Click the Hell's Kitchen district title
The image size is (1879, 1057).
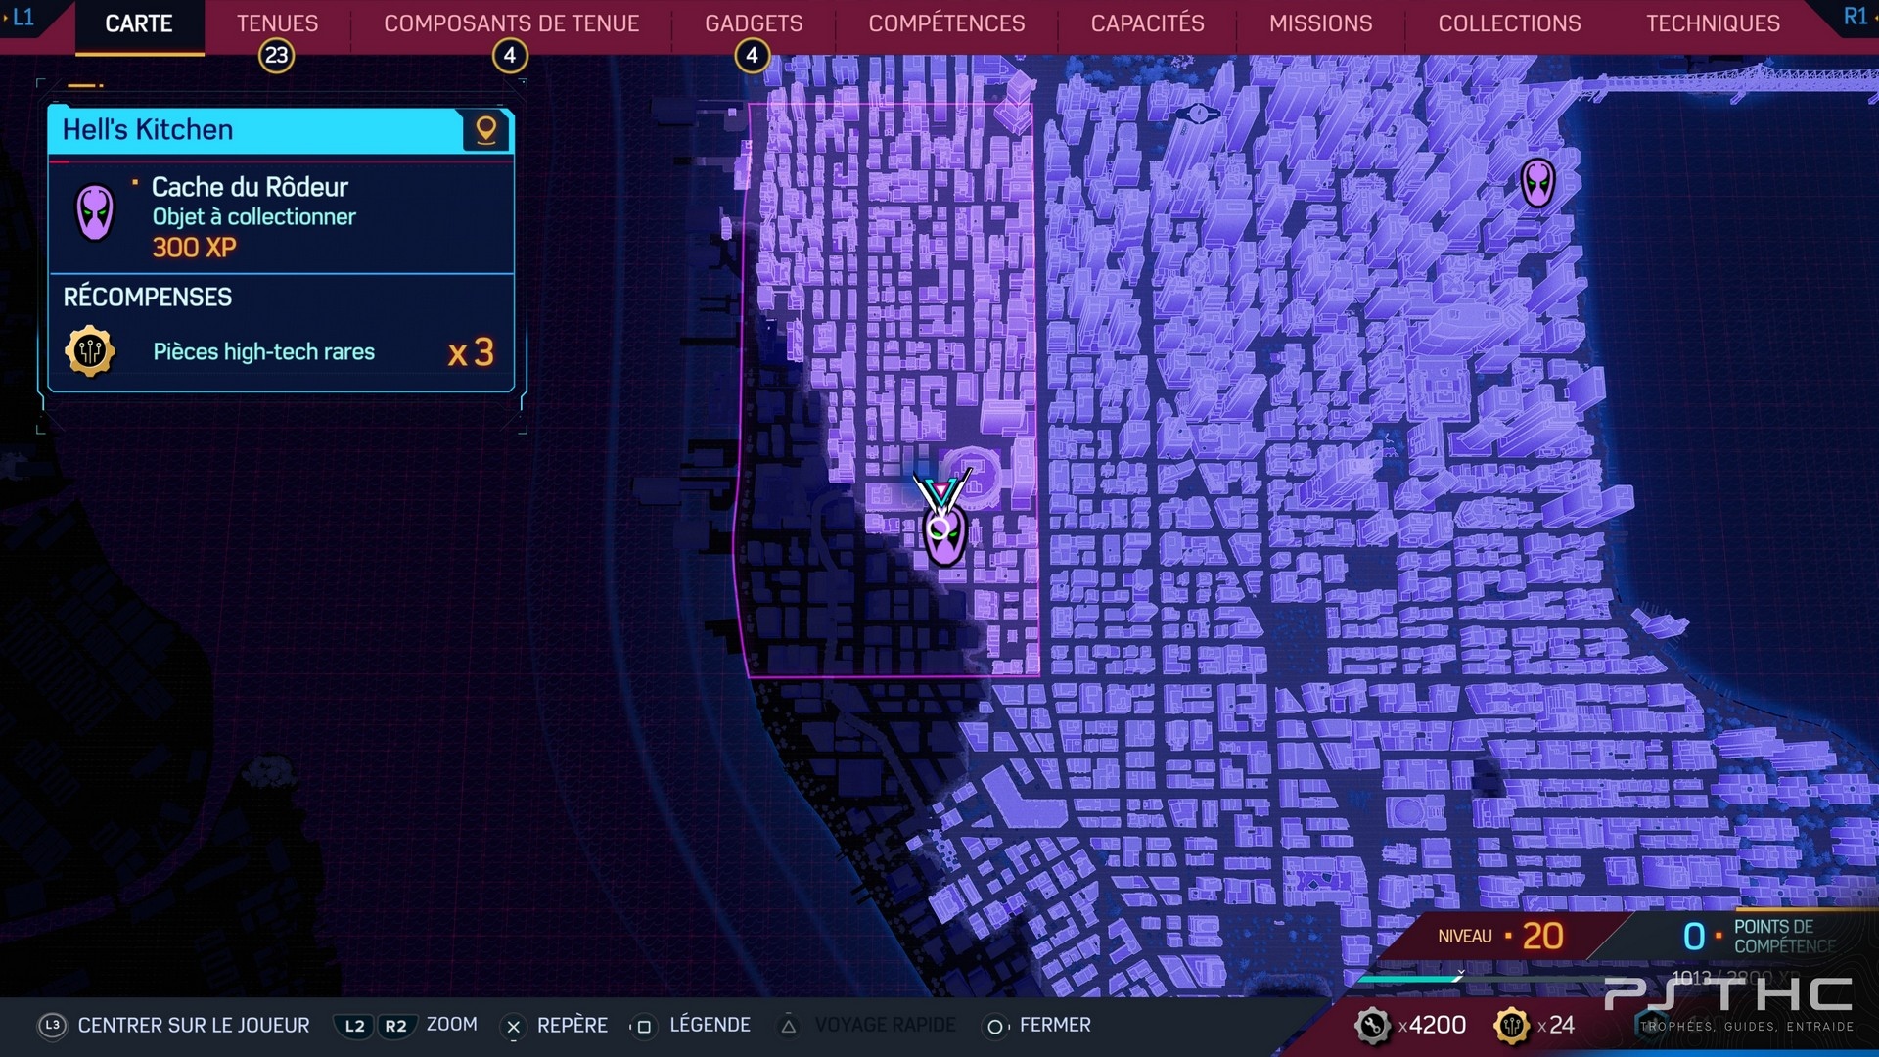tap(148, 130)
